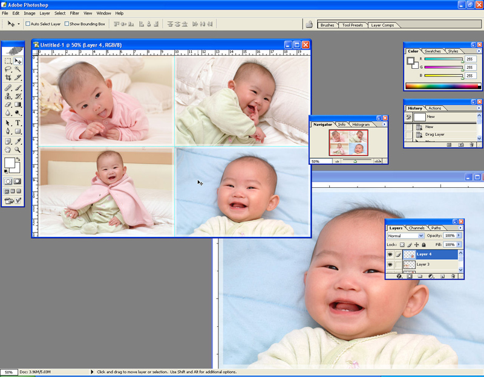The width and height of the screenshot is (484, 377).
Task: Tick the Show Bounding Box checkbox
Action: (67, 24)
